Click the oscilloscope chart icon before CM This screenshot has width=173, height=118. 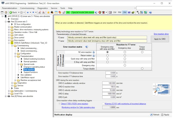coord(110,12)
